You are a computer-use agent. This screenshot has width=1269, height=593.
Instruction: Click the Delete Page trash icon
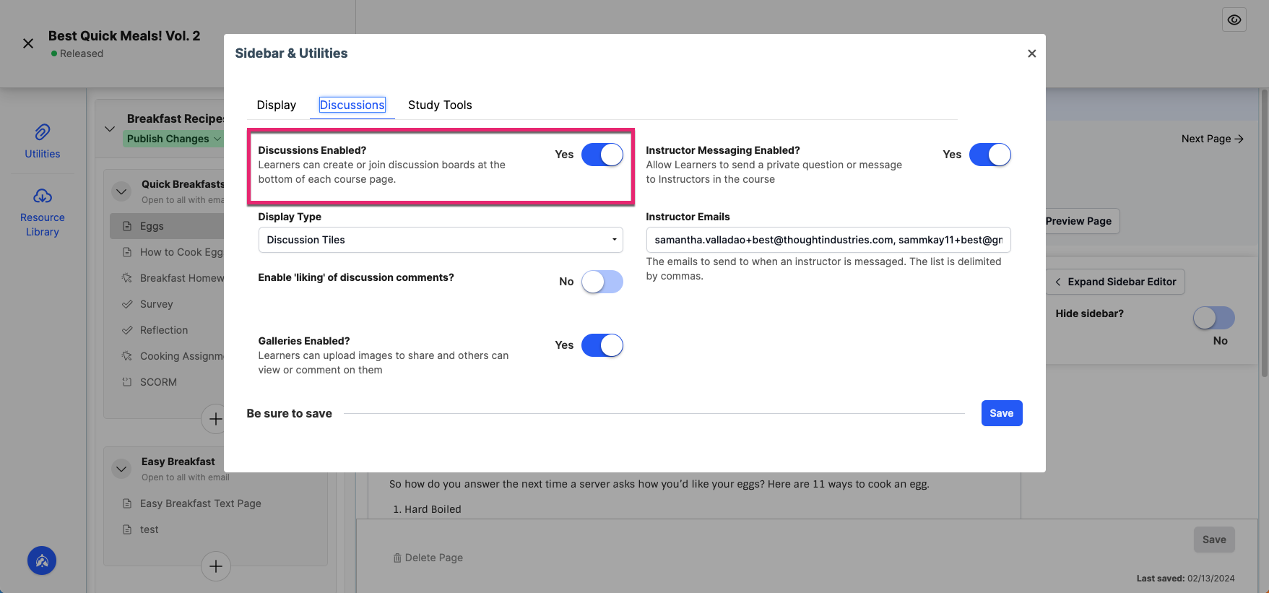click(x=397, y=558)
